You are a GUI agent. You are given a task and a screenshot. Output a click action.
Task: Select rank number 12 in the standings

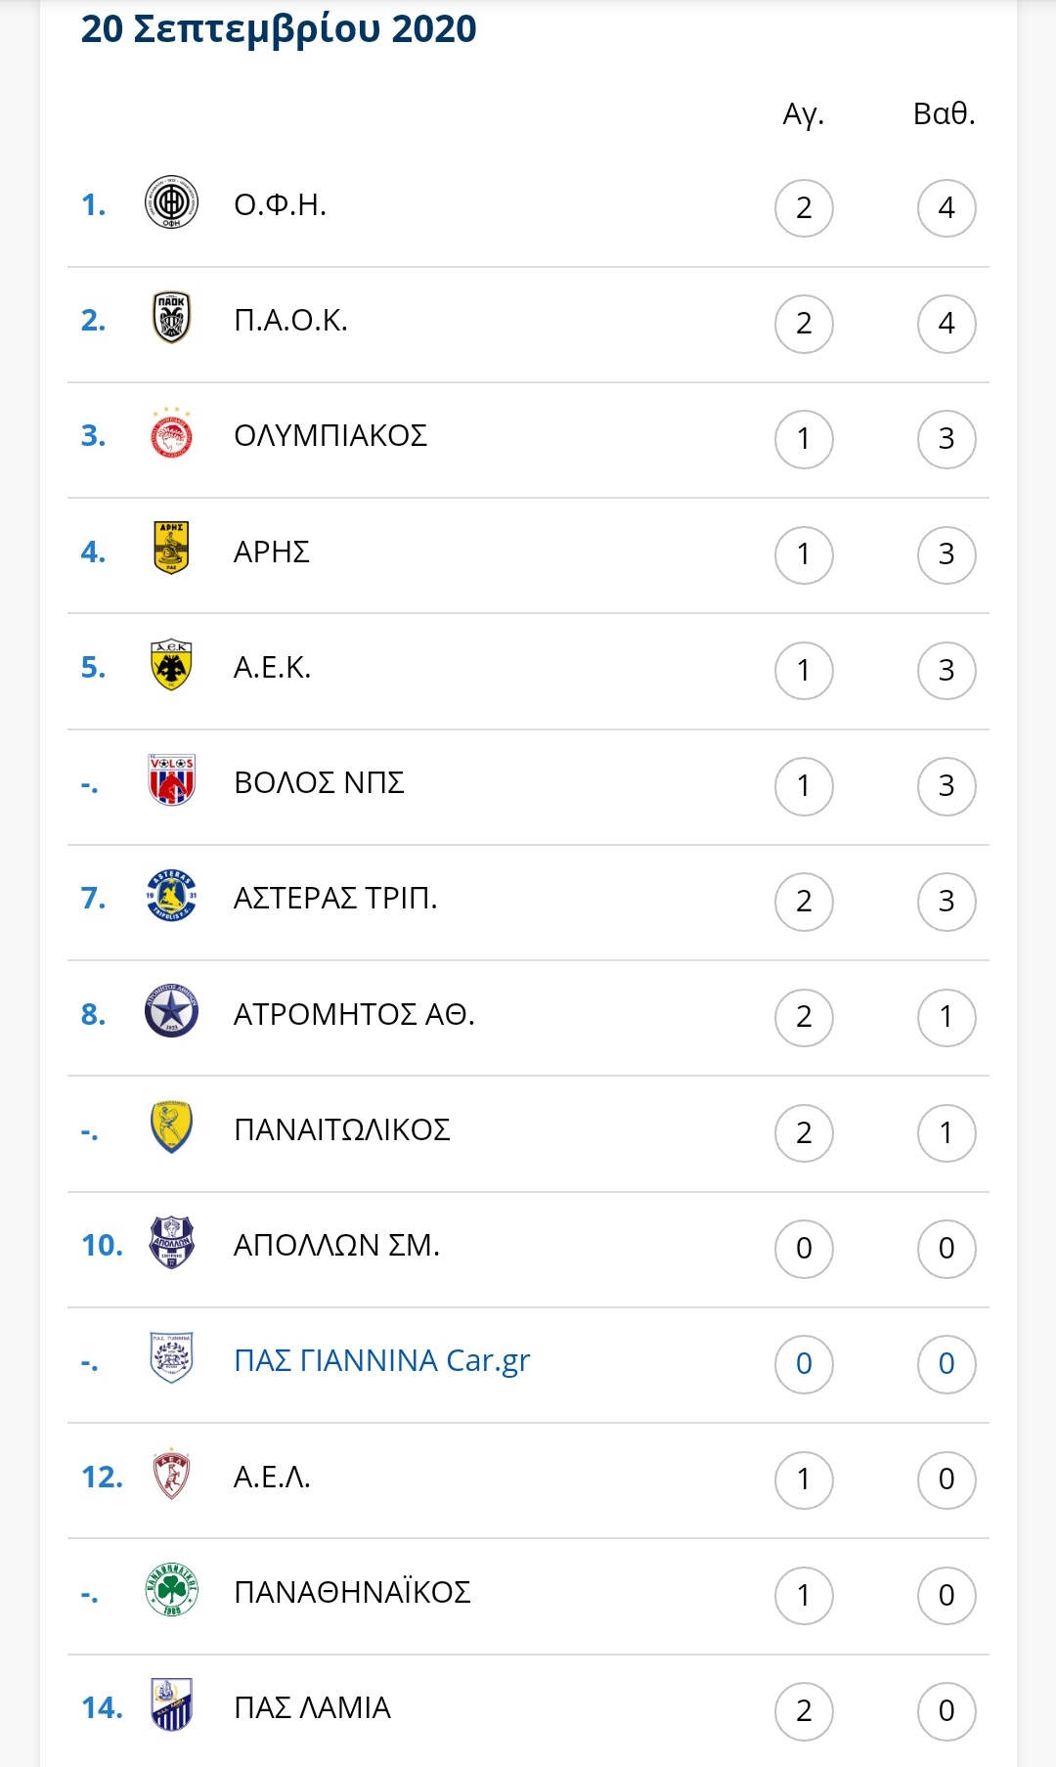(x=102, y=1477)
